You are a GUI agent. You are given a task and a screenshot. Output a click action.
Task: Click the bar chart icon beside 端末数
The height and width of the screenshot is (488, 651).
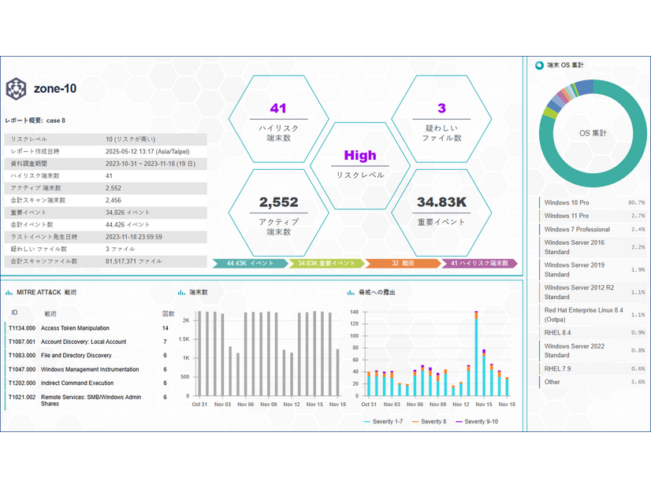pos(182,292)
